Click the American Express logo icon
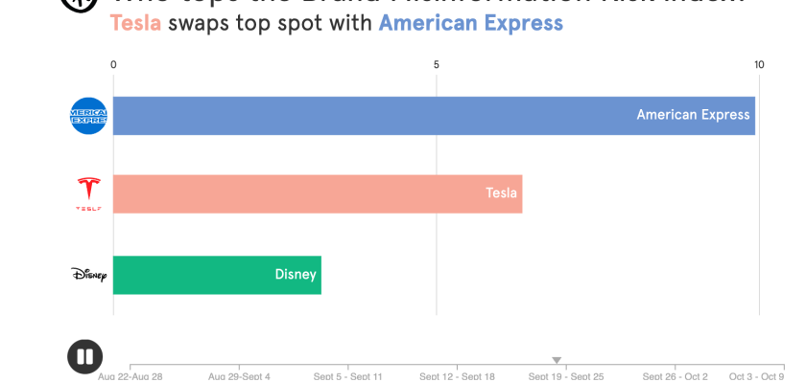This screenshot has width=806, height=383. [88, 116]
